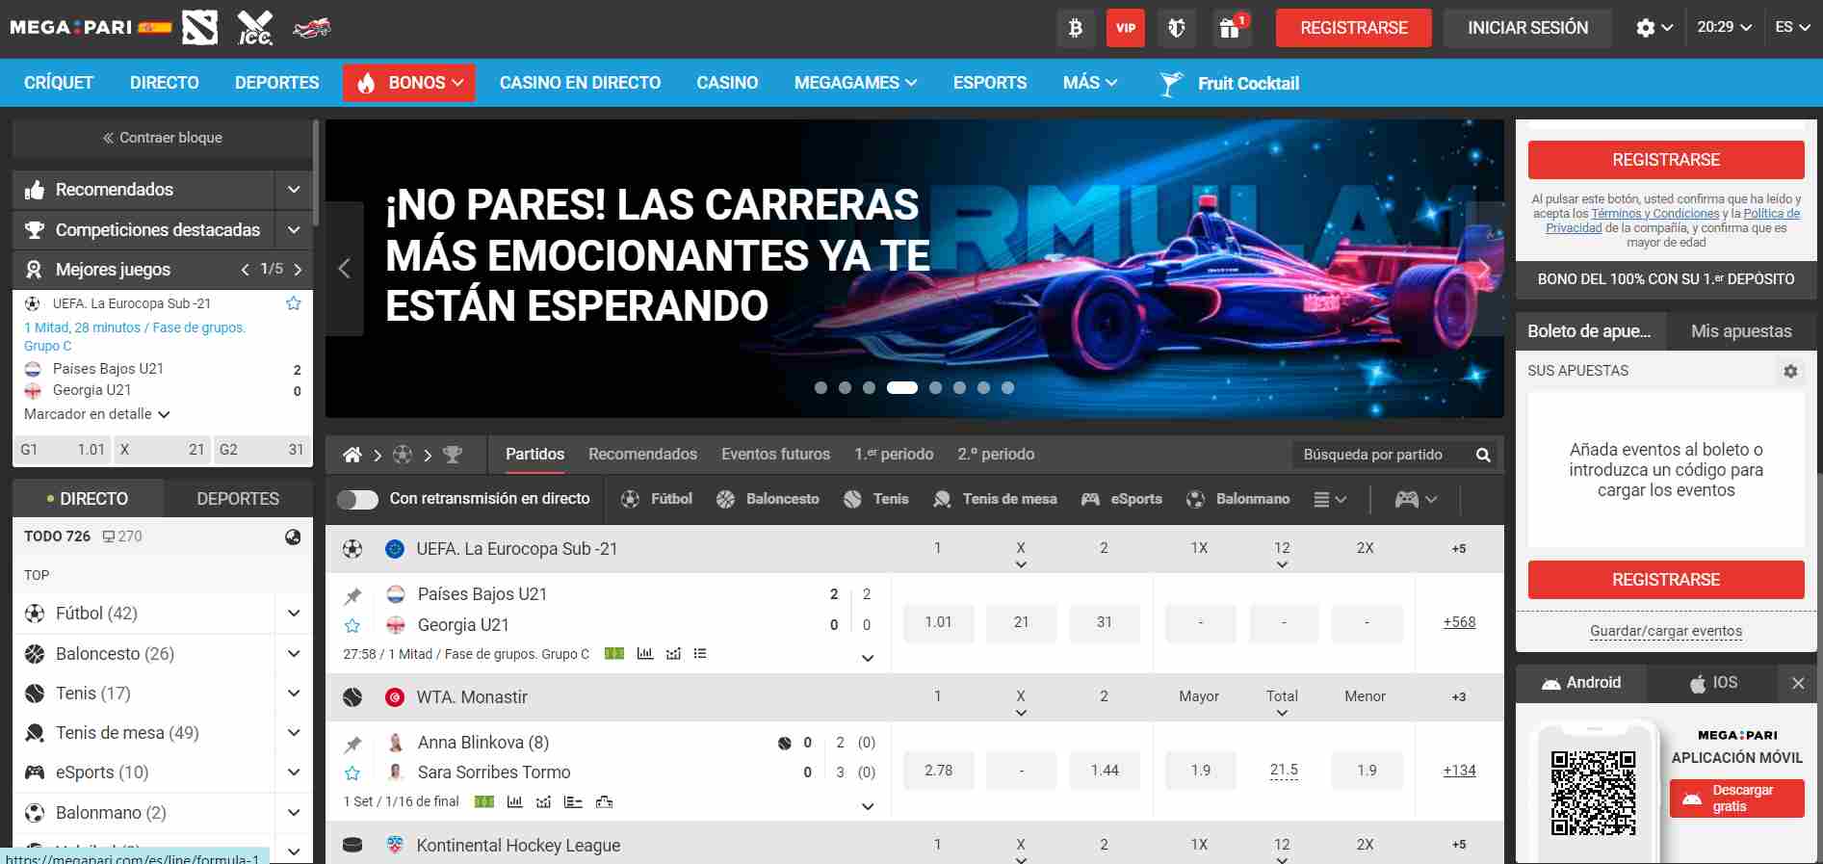This screenshot has width=1823, height=864.
Task: Click the search magnifier icon
Action: tap(1483, 455)
